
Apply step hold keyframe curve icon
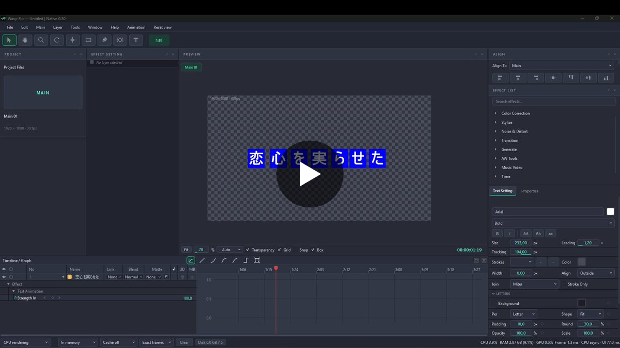(x=246, y=260)
